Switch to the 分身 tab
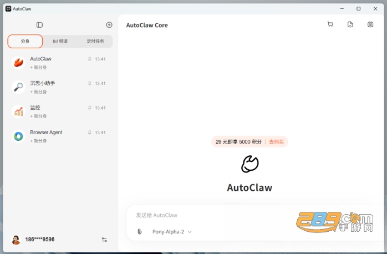 pyautogui.click(x=25, y=41)
